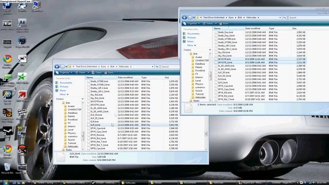Screen dimensions: 329x185
Task: Expand More favorite links in right window
Action: click(x=192, y=45)
